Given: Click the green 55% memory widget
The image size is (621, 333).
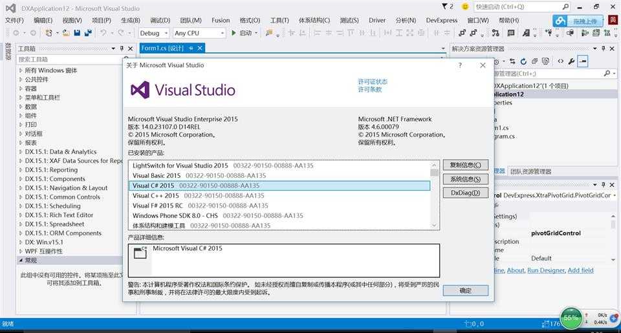Looking at the screenshot, I should tap(571, 318).
